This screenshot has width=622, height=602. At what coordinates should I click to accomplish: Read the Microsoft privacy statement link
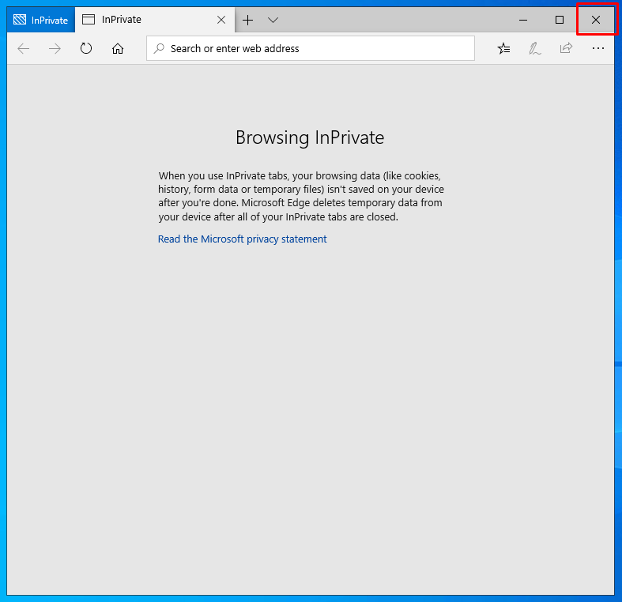[x=243, y=239]
